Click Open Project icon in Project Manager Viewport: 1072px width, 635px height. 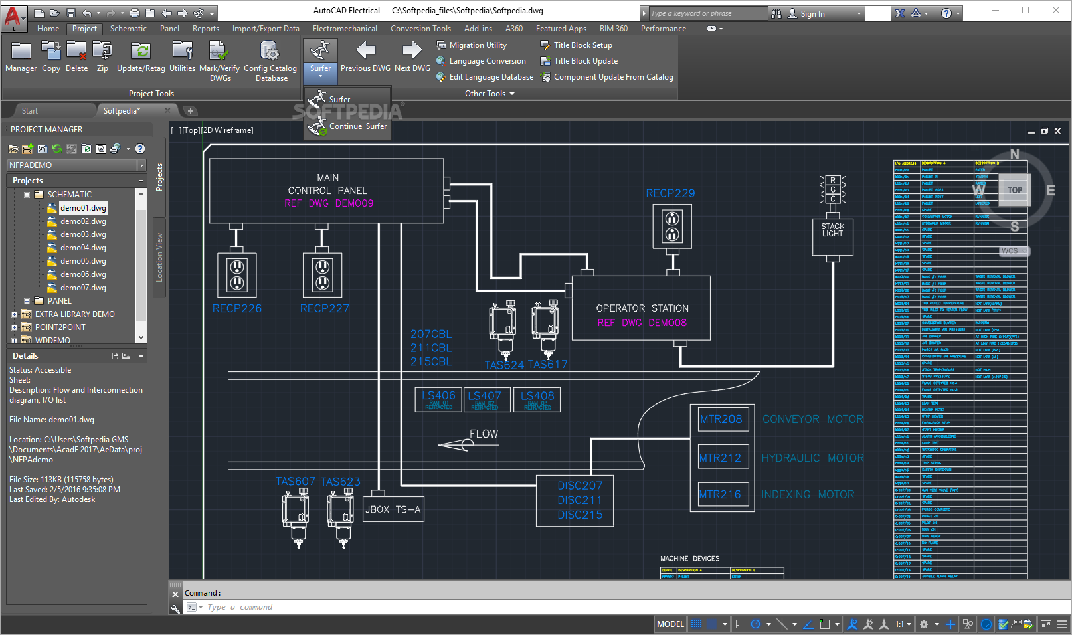coord(13,149)
